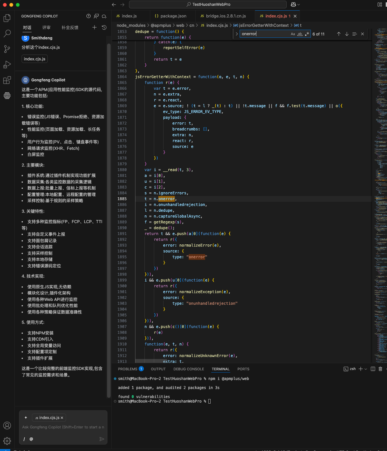Click the feedback icon in Copilot header
Image resolution: width=387 pixels, height=451 pixels.
(x=96, y=16)
